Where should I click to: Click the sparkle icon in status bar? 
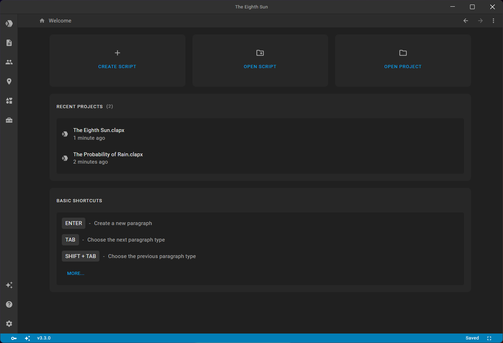point(27,338)
